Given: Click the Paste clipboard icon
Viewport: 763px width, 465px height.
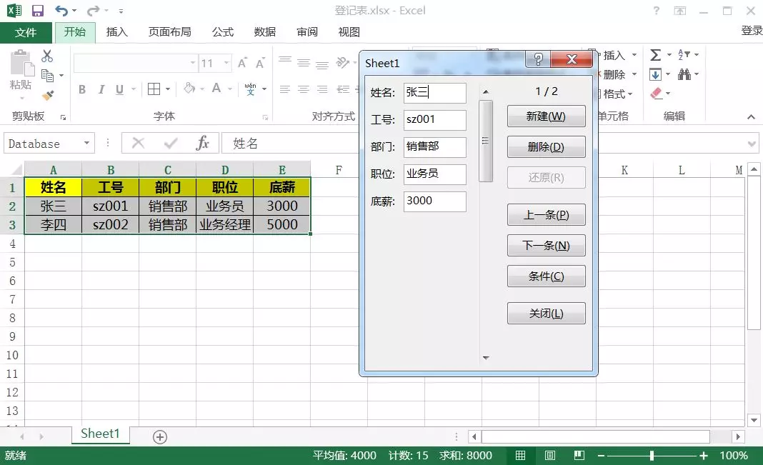Looking at the screenshot, I should [22, 64].
